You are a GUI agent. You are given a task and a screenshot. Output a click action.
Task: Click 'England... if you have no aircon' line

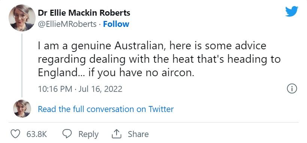pos(116,73)
